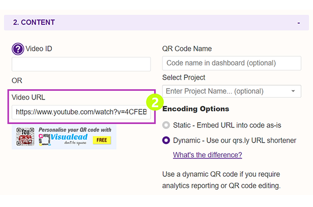The height and width of the screenshot is (207, 313).
Task: Select the Dynamic encoding radio option
Action: (x=166, y=141)
